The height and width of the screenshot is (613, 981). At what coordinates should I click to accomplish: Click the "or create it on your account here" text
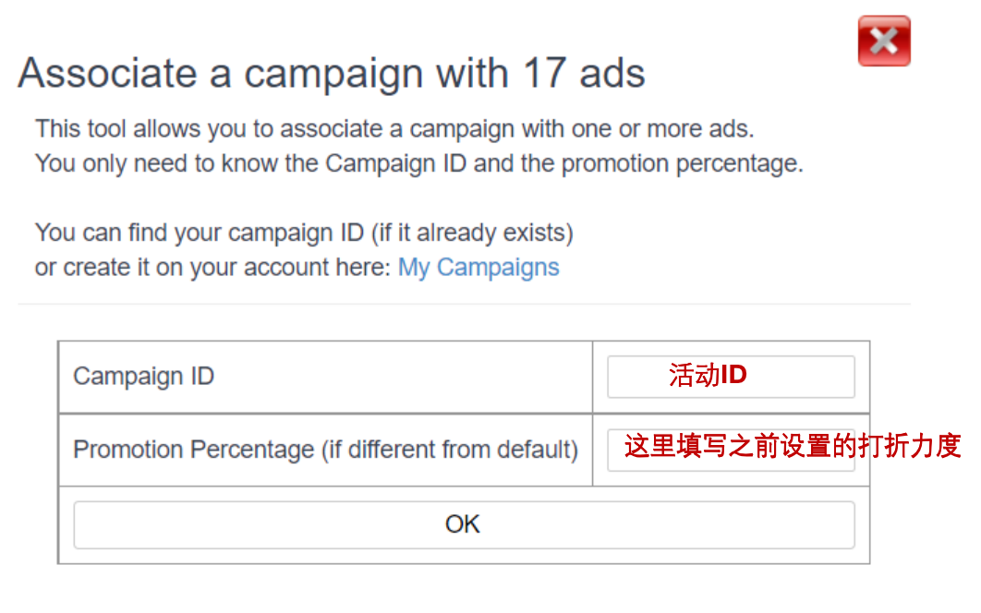[x=214, y=268]
